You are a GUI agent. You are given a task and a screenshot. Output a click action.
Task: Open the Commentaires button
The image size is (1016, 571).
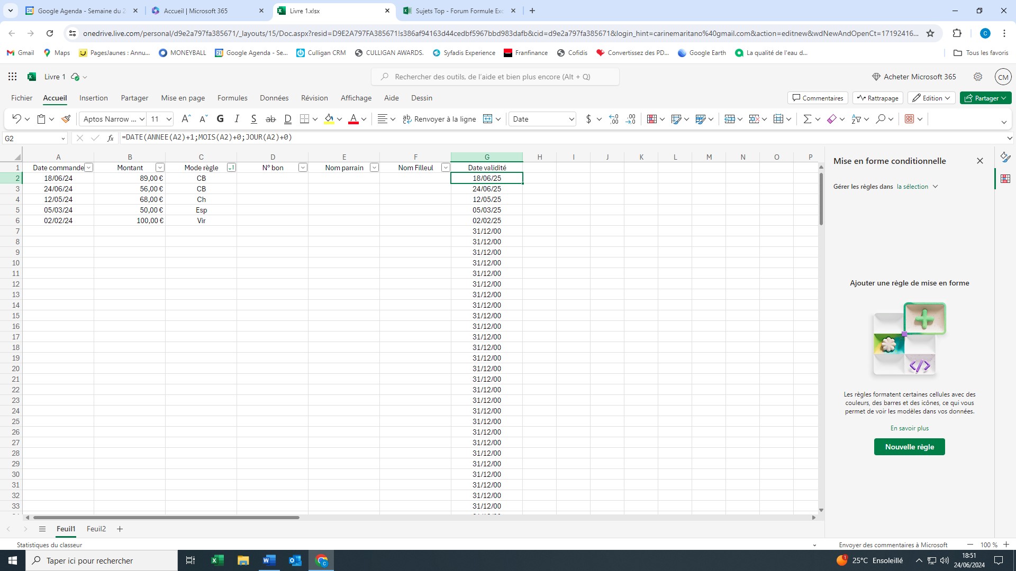818,98
